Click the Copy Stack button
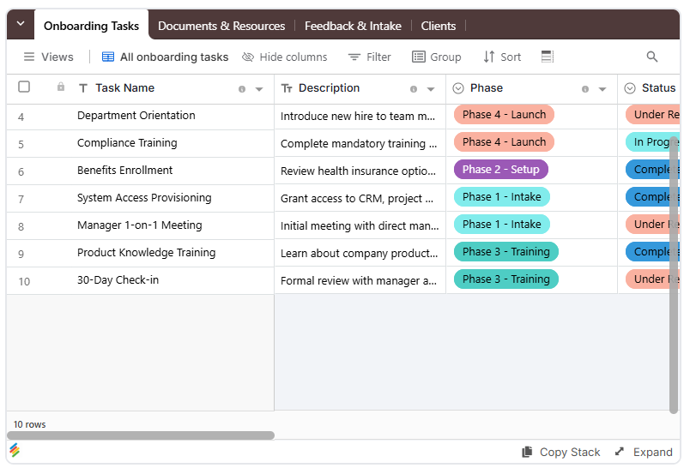Image resolution: width=690 pixels, height=474 pixels. (x=561, y=452)
